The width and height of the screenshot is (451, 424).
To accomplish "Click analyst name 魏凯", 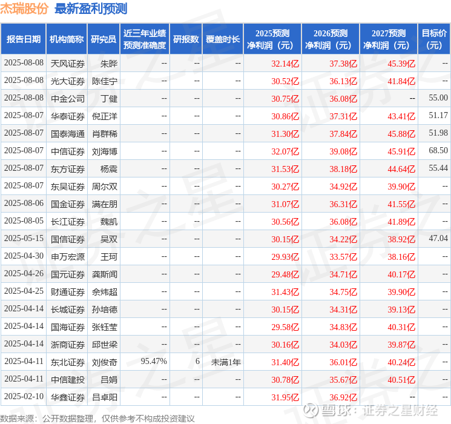I will pyautogui.click(x=109, y=222).
